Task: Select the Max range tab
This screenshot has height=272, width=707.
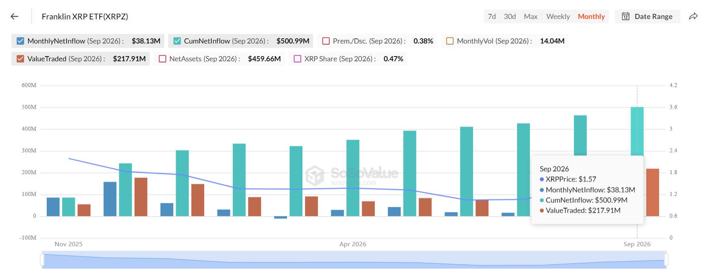Action: [x=530, y=16]
